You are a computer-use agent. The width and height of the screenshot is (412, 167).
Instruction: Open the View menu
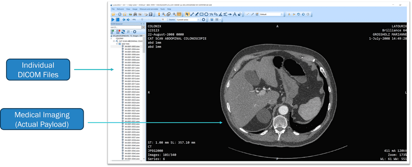(128, 9)
